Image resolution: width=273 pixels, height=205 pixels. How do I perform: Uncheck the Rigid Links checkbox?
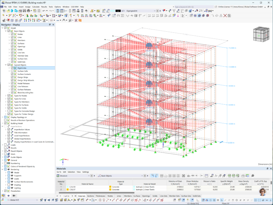click(x=12, y=68)
